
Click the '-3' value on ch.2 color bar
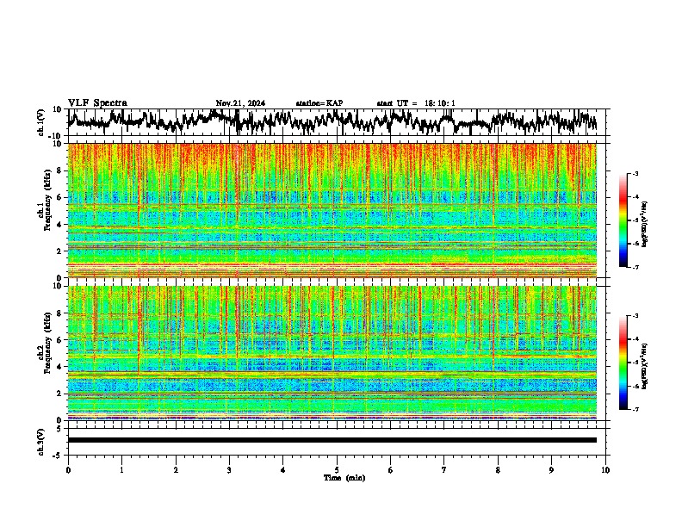[635, 316]
